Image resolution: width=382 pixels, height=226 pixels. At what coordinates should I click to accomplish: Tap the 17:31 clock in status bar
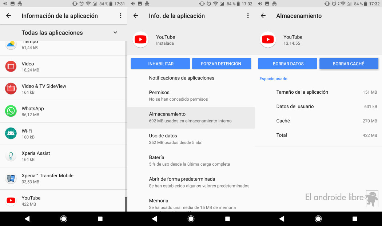pos(120,4)
